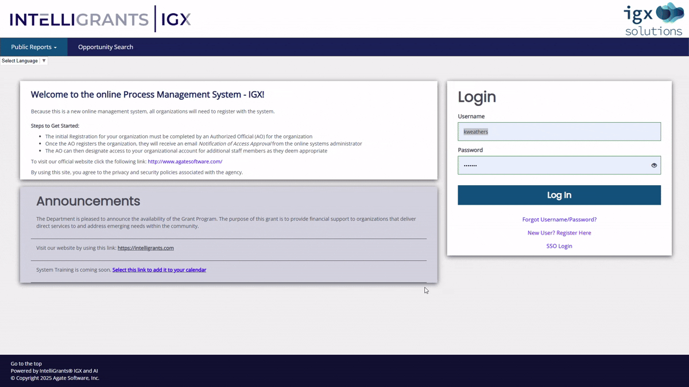The height and width of the screenshot is (387, 689).
Task: Click the 'Notification of Access Approval' italic text
Action: [235, 144]
